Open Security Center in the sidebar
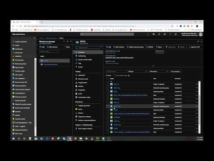This screenshot has width=214, height=161. point(19,119)
